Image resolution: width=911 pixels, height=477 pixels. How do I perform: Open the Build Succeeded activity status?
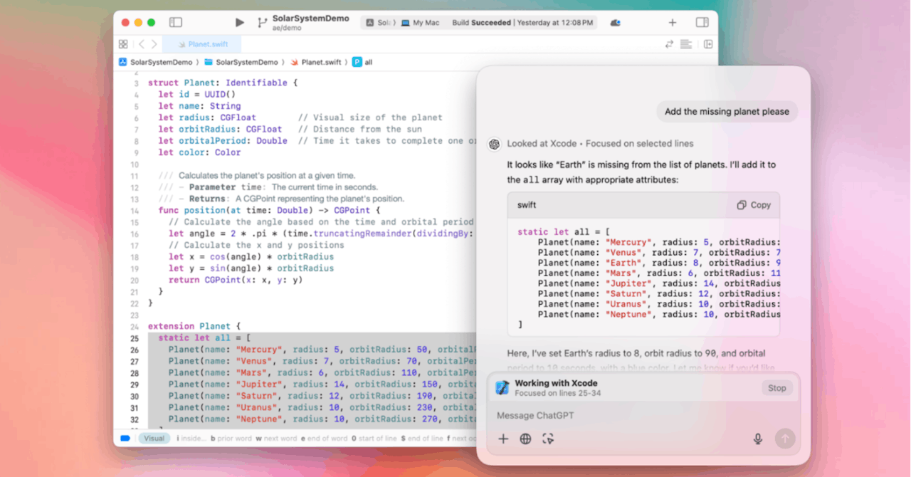522,23
